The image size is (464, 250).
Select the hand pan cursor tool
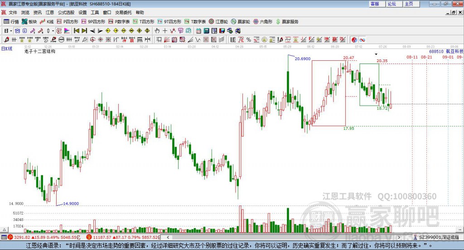pyautogui.click(x=157, y=31)
